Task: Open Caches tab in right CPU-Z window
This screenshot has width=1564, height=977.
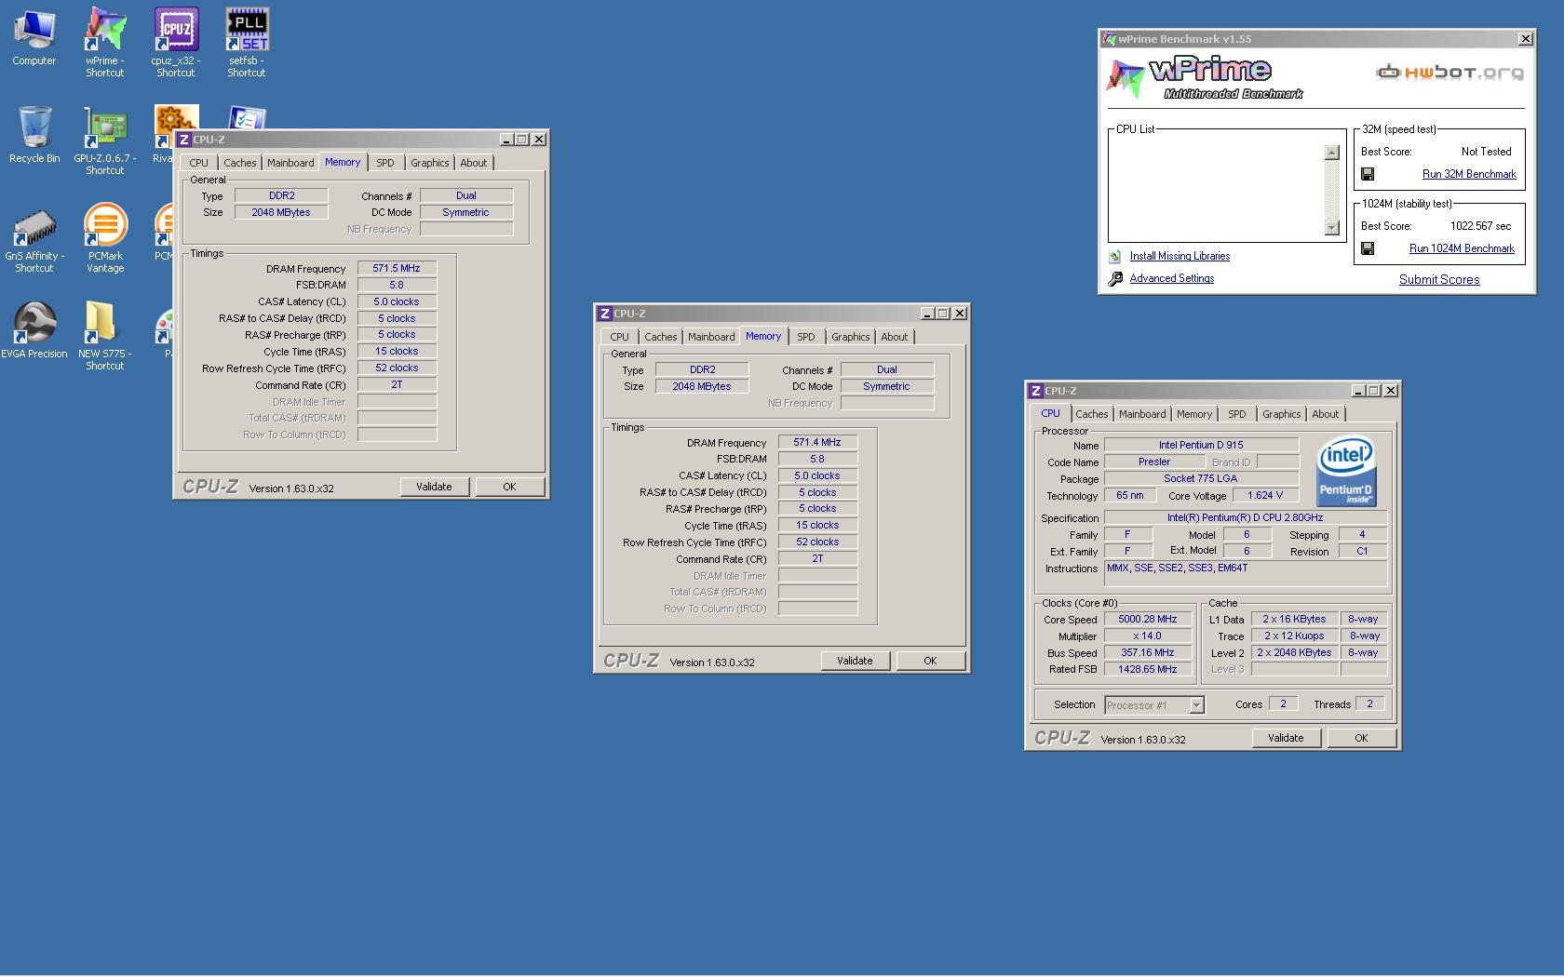Action: coord(1092,414)
